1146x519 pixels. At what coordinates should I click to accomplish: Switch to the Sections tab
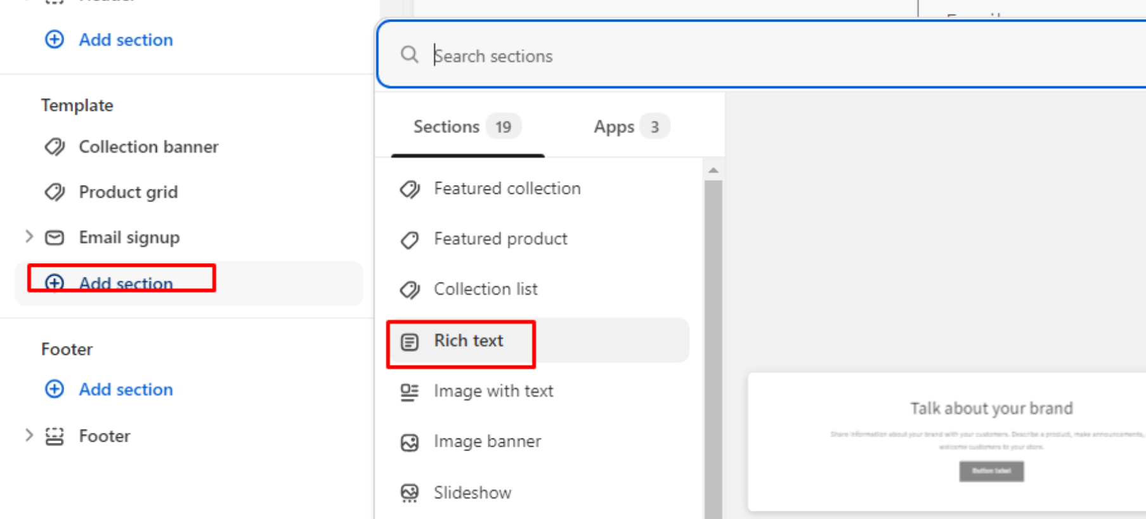point(467,127)
